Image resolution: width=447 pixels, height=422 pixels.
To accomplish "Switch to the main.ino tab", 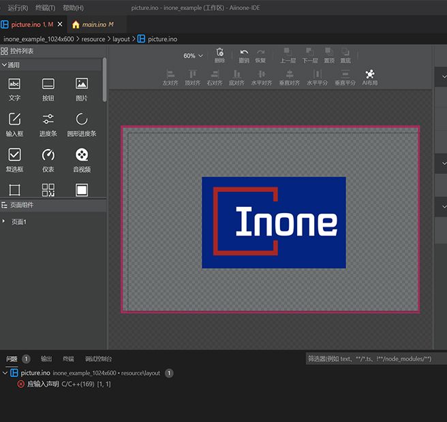I will (x=97, y=25).
